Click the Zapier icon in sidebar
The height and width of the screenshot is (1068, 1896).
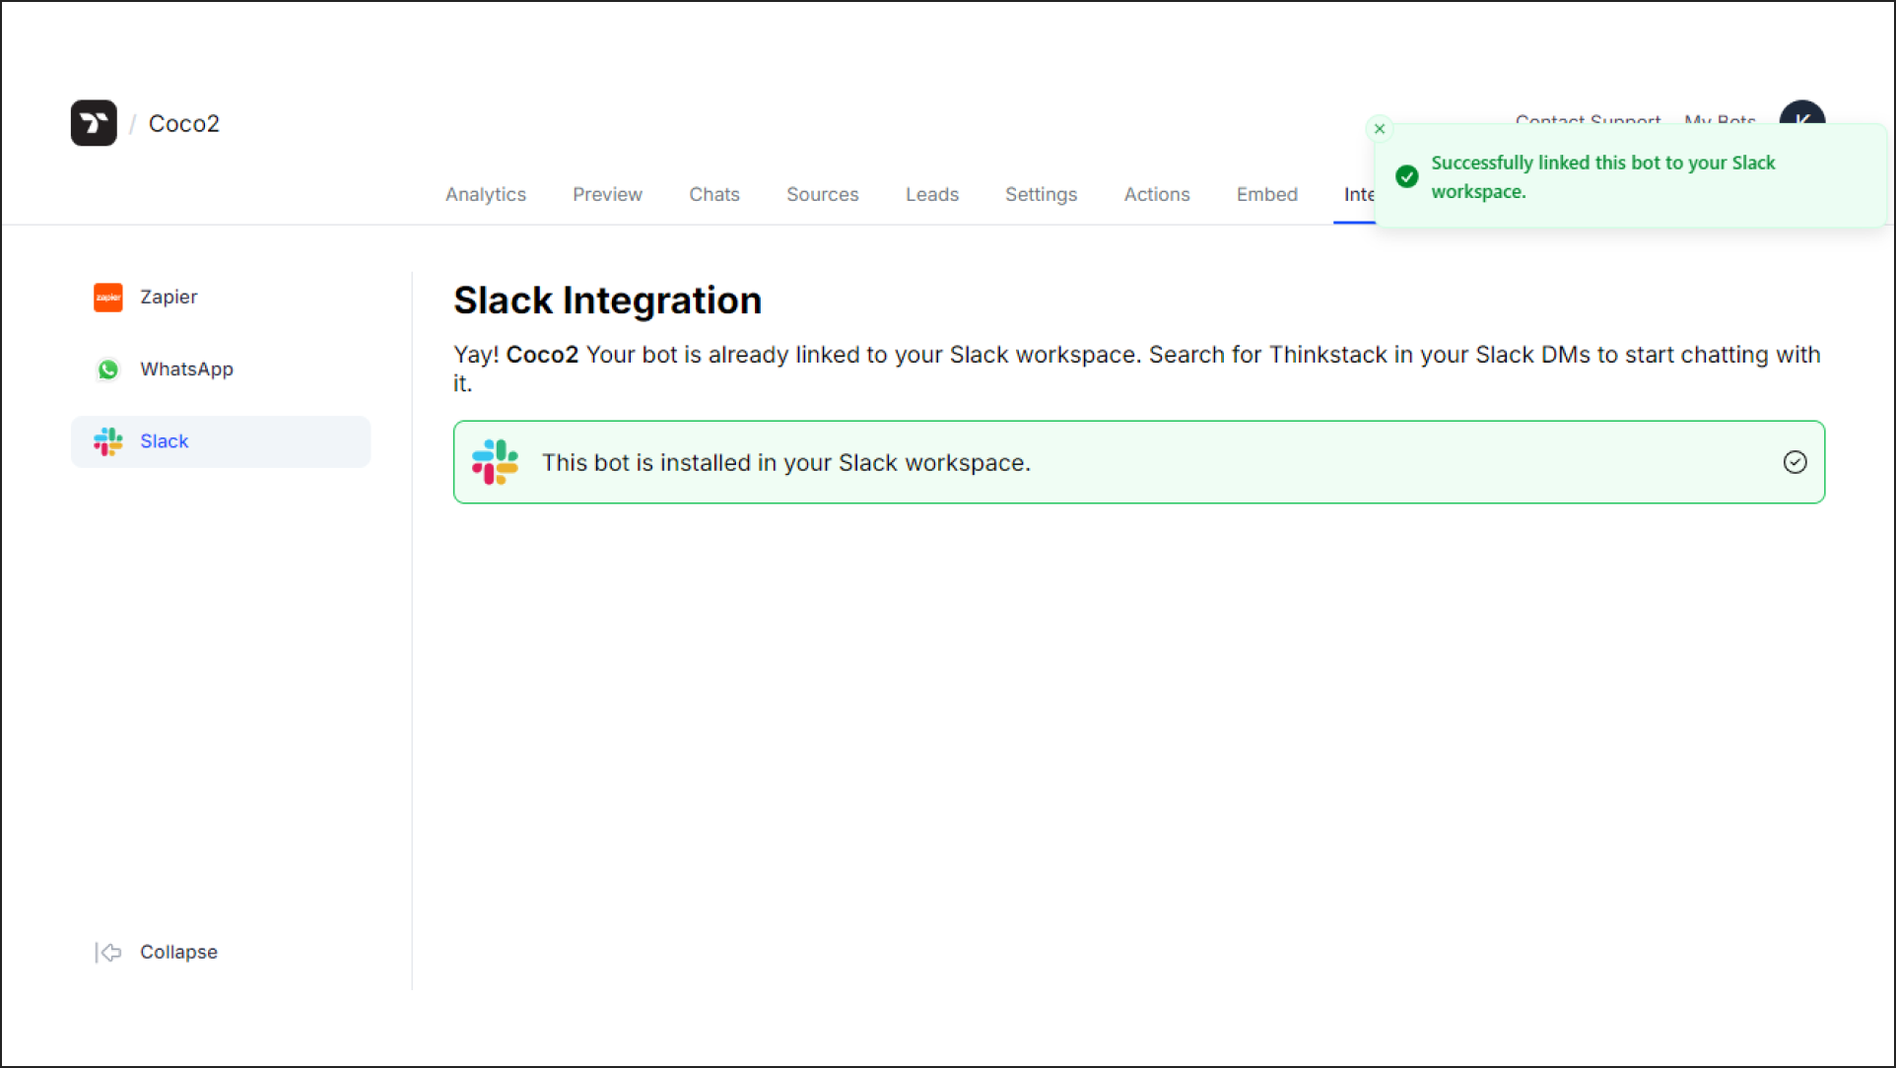point(108,297)
